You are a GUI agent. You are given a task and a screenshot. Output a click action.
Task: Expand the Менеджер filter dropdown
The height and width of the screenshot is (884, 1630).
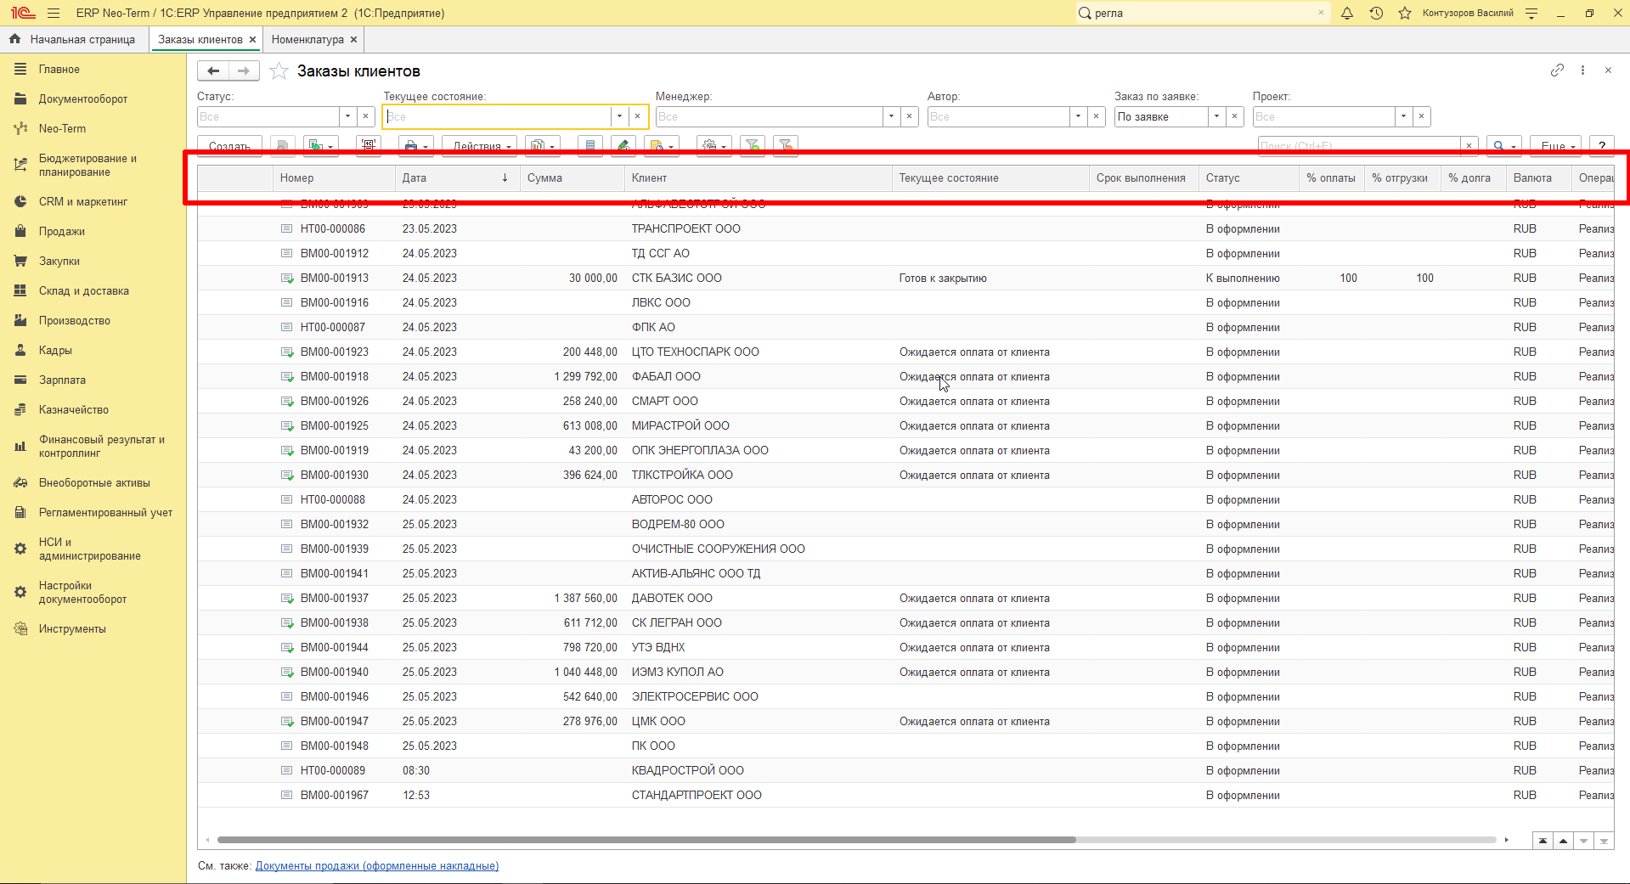tap(892, 116)
